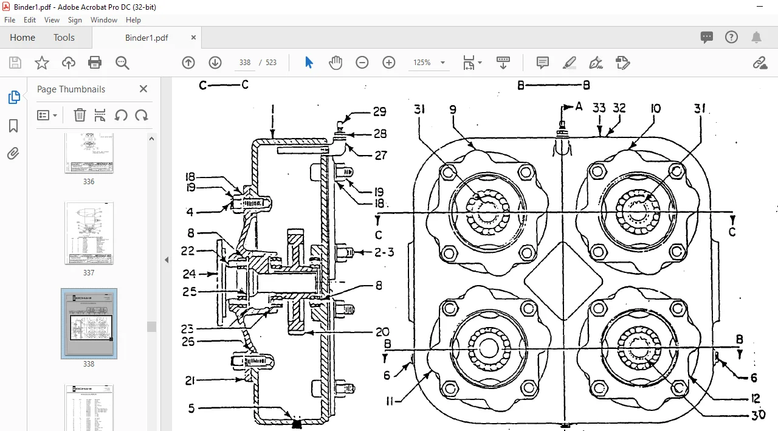Upload the file with the cloud icon

tap(69, 63)
